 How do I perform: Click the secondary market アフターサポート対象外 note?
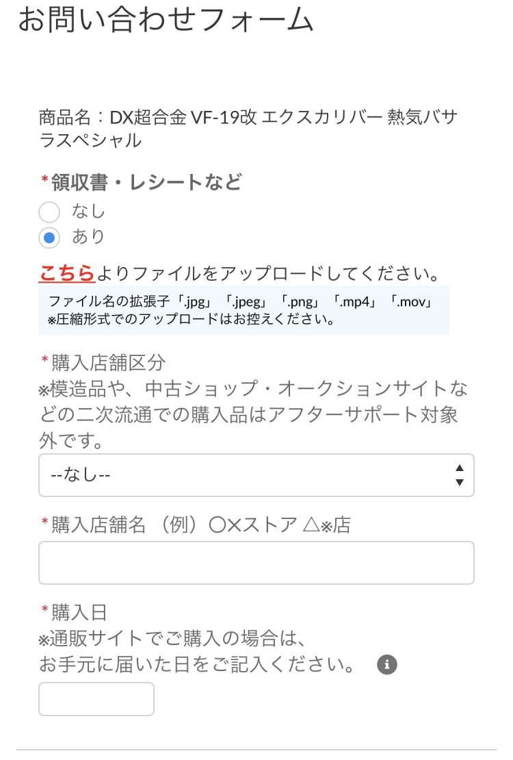(253, 415)
